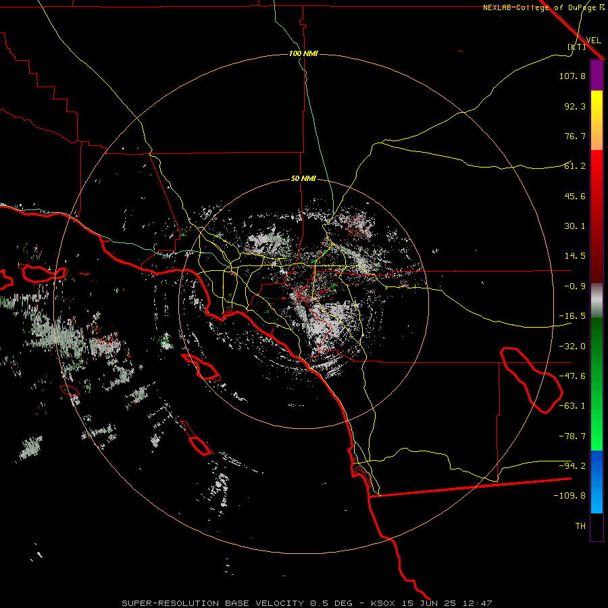Image resolution: width=608 pixels, height=608 pixels.
Task: Click SUPER-RESOLUTION BASE VELOCITY in the caption
Action: click(213, 603)
